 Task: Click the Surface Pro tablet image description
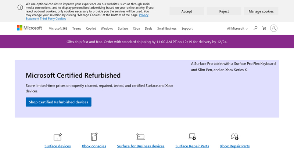click(x=233, y=67)
